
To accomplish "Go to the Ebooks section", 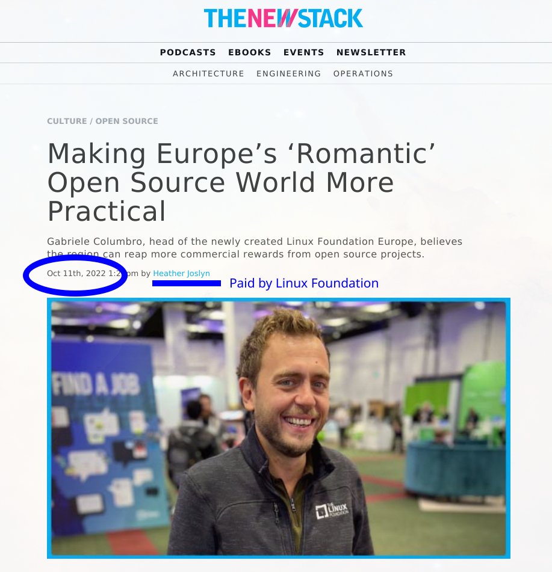I will click(249, 52).
